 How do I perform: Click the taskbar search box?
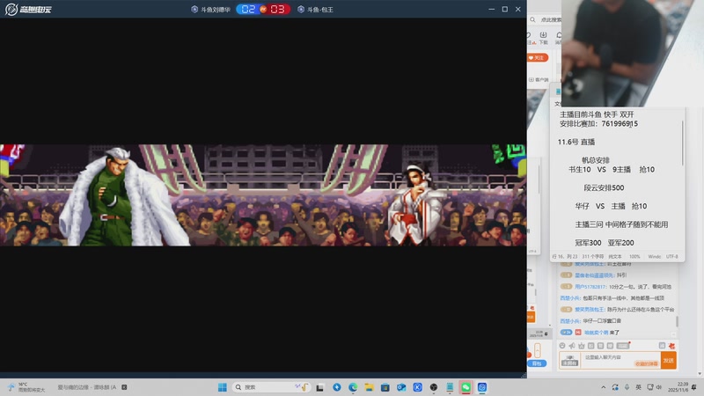271,387
